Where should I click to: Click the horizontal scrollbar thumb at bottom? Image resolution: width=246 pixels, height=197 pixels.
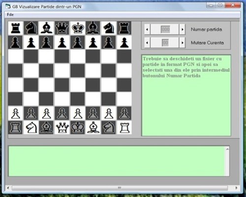coord(120,188)
